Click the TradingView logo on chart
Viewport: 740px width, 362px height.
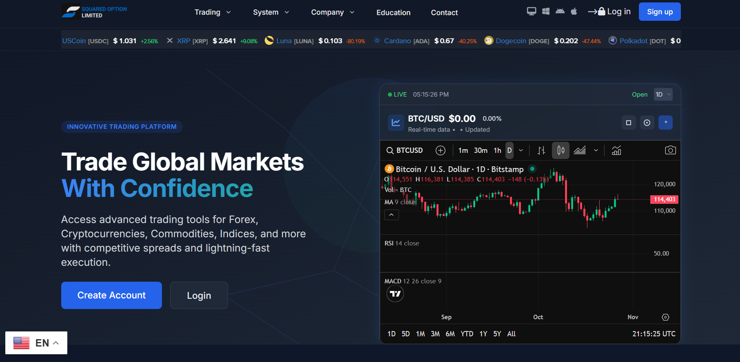(395, 294)
